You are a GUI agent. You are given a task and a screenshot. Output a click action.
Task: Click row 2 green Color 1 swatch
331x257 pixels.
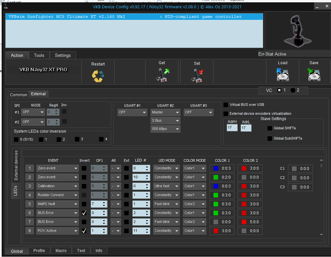pyautogui.click(x=216, y=177)
